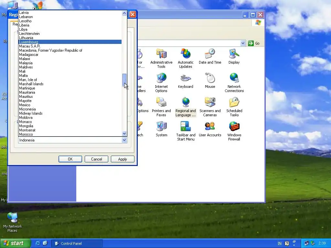The width and height of the screenshot is (331, 248).
Task: Select Mexico in the country list
Action: 70,105
